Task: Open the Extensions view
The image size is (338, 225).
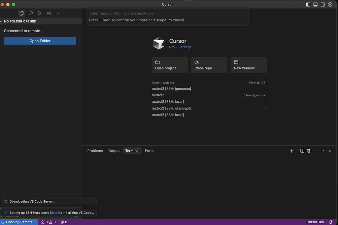Action: (49, 13)
